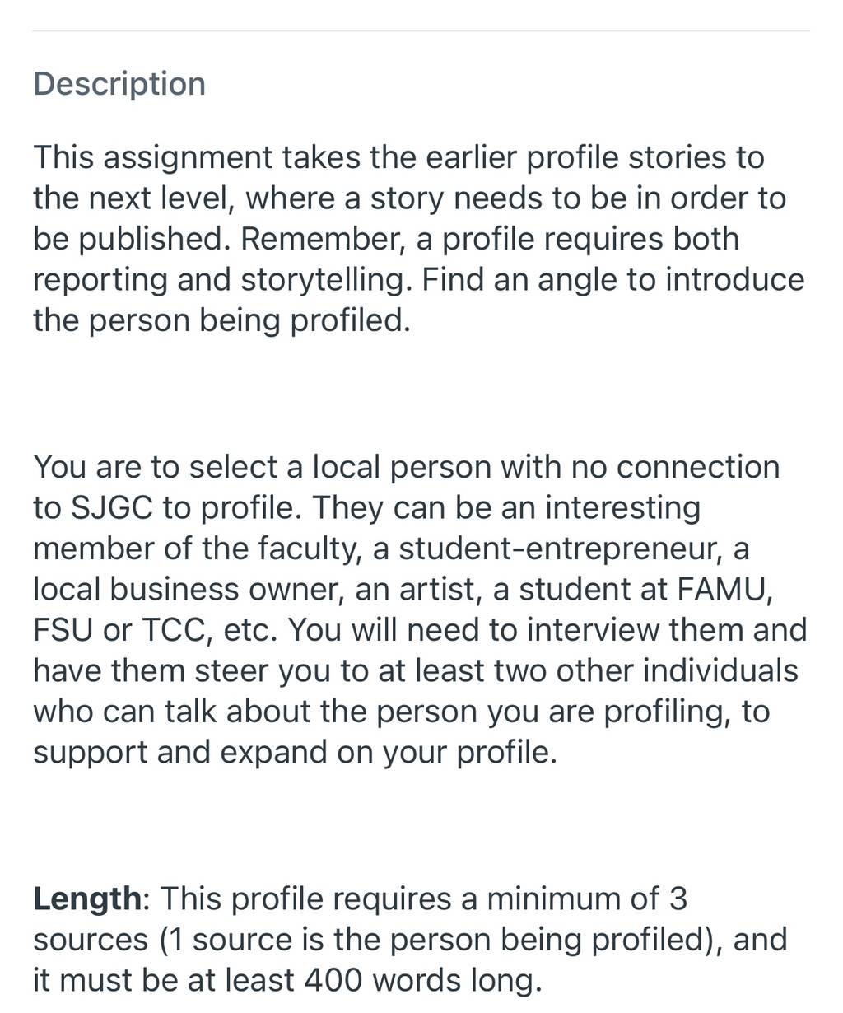Click the phrase 'minimum of 3'
The width and height of the screenshot is (843, 1013).
tap(587, 898)
